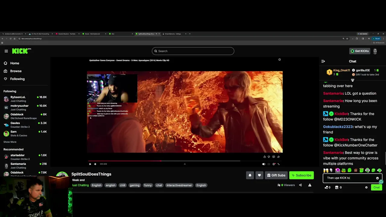The height and width of the screenshot is (217, 386).
Task: Open starladder recommended channel
Action: pyautogui.click(x=25, y=157)
